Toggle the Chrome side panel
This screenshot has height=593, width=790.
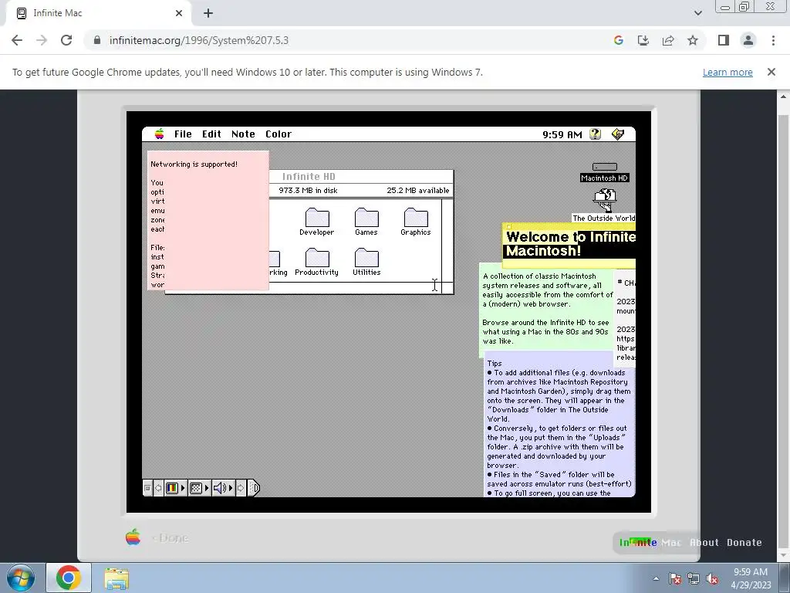pyautogui.click(x=724, y=40)
